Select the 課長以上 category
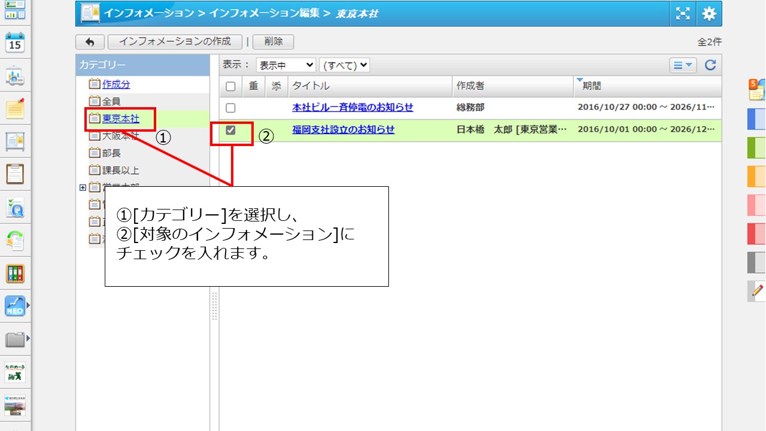Image resolution: width=766 pixels, height=431 pixels. (120, 171)
